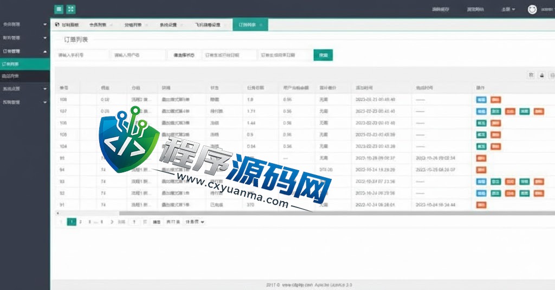Click the admin avatar icon at top right
Viewport: 555px width, 290px height.
[532, 10]
